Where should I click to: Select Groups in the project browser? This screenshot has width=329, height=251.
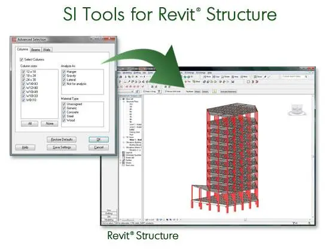[129, 163]
